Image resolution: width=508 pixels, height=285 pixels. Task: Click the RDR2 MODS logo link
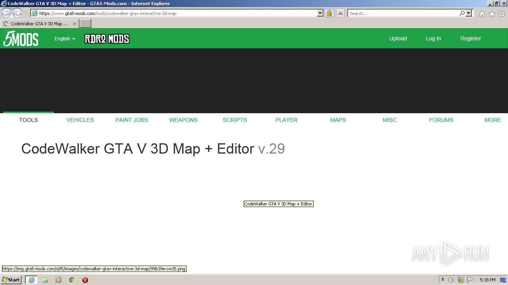click(107, 39)
